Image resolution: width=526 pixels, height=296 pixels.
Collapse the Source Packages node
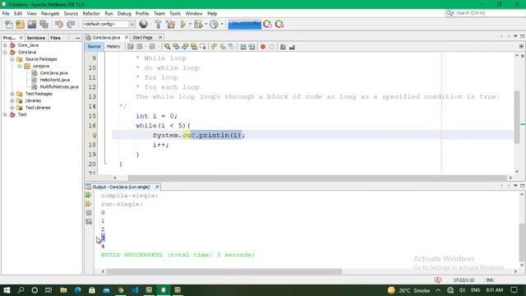[12, 59]
